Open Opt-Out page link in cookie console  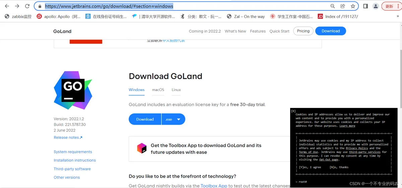[x=329, y=160]
